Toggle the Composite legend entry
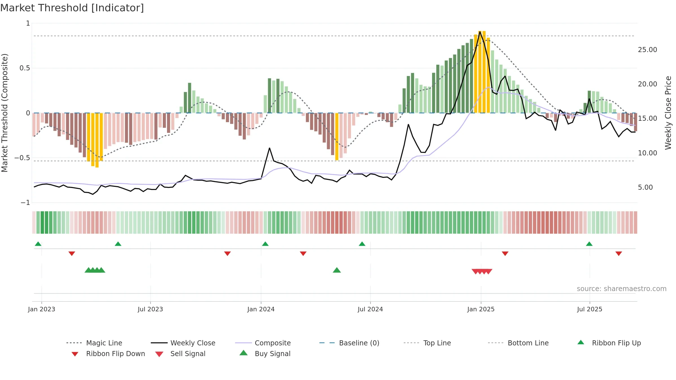 (263, 343)
